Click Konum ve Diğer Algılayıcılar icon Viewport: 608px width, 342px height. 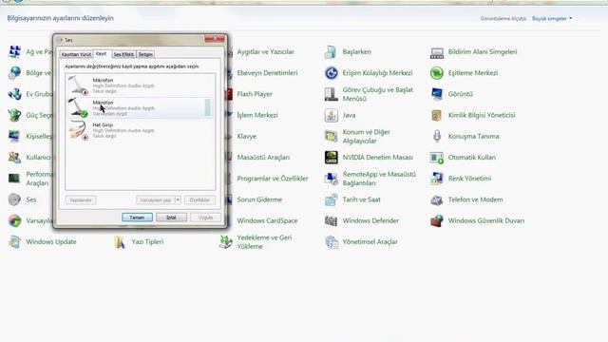pyautogui.click(x=331, y=136)
